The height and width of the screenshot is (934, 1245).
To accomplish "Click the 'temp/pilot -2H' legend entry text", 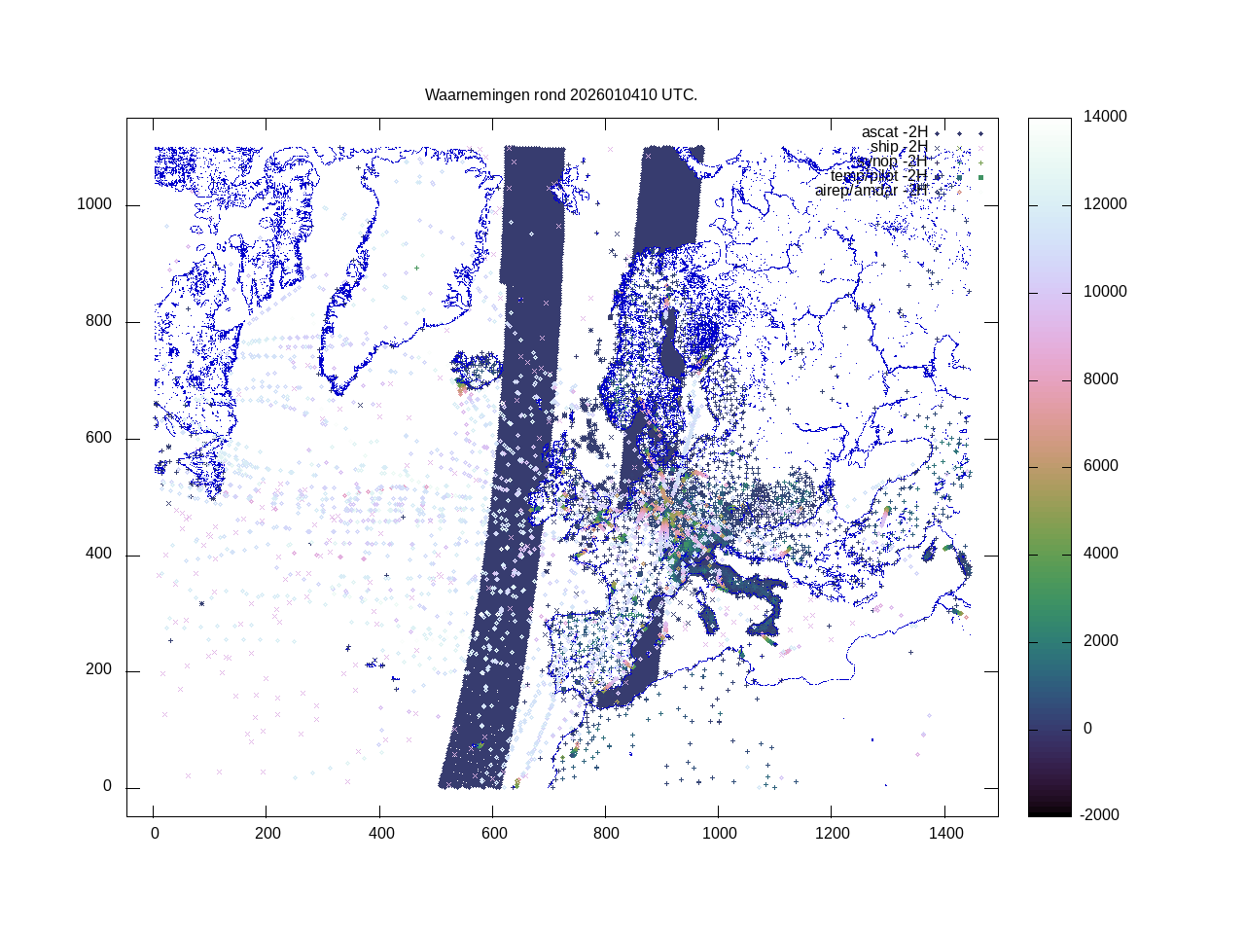I will tap(878, 176).
